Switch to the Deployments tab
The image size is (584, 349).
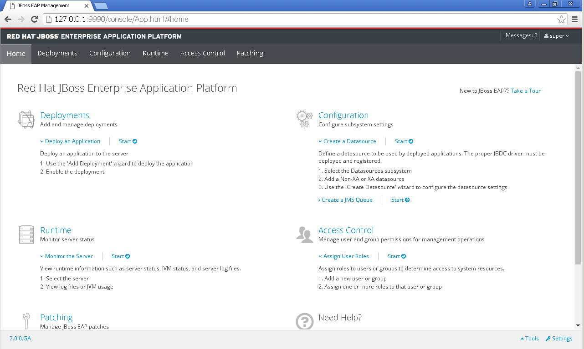click(x=57, y=54)
